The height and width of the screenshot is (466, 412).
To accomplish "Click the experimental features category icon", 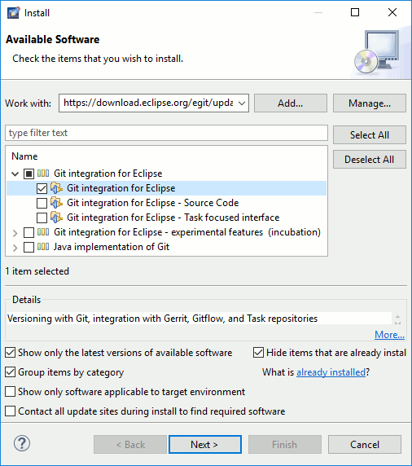I will click(x=43, y=232).
